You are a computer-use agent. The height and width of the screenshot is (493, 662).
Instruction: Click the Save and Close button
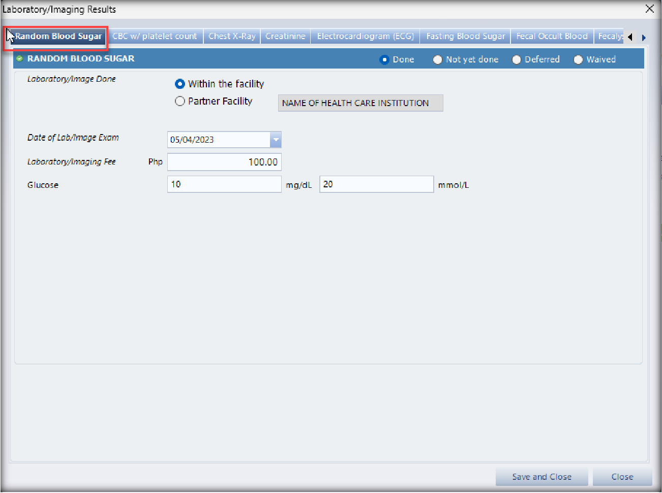541,477
